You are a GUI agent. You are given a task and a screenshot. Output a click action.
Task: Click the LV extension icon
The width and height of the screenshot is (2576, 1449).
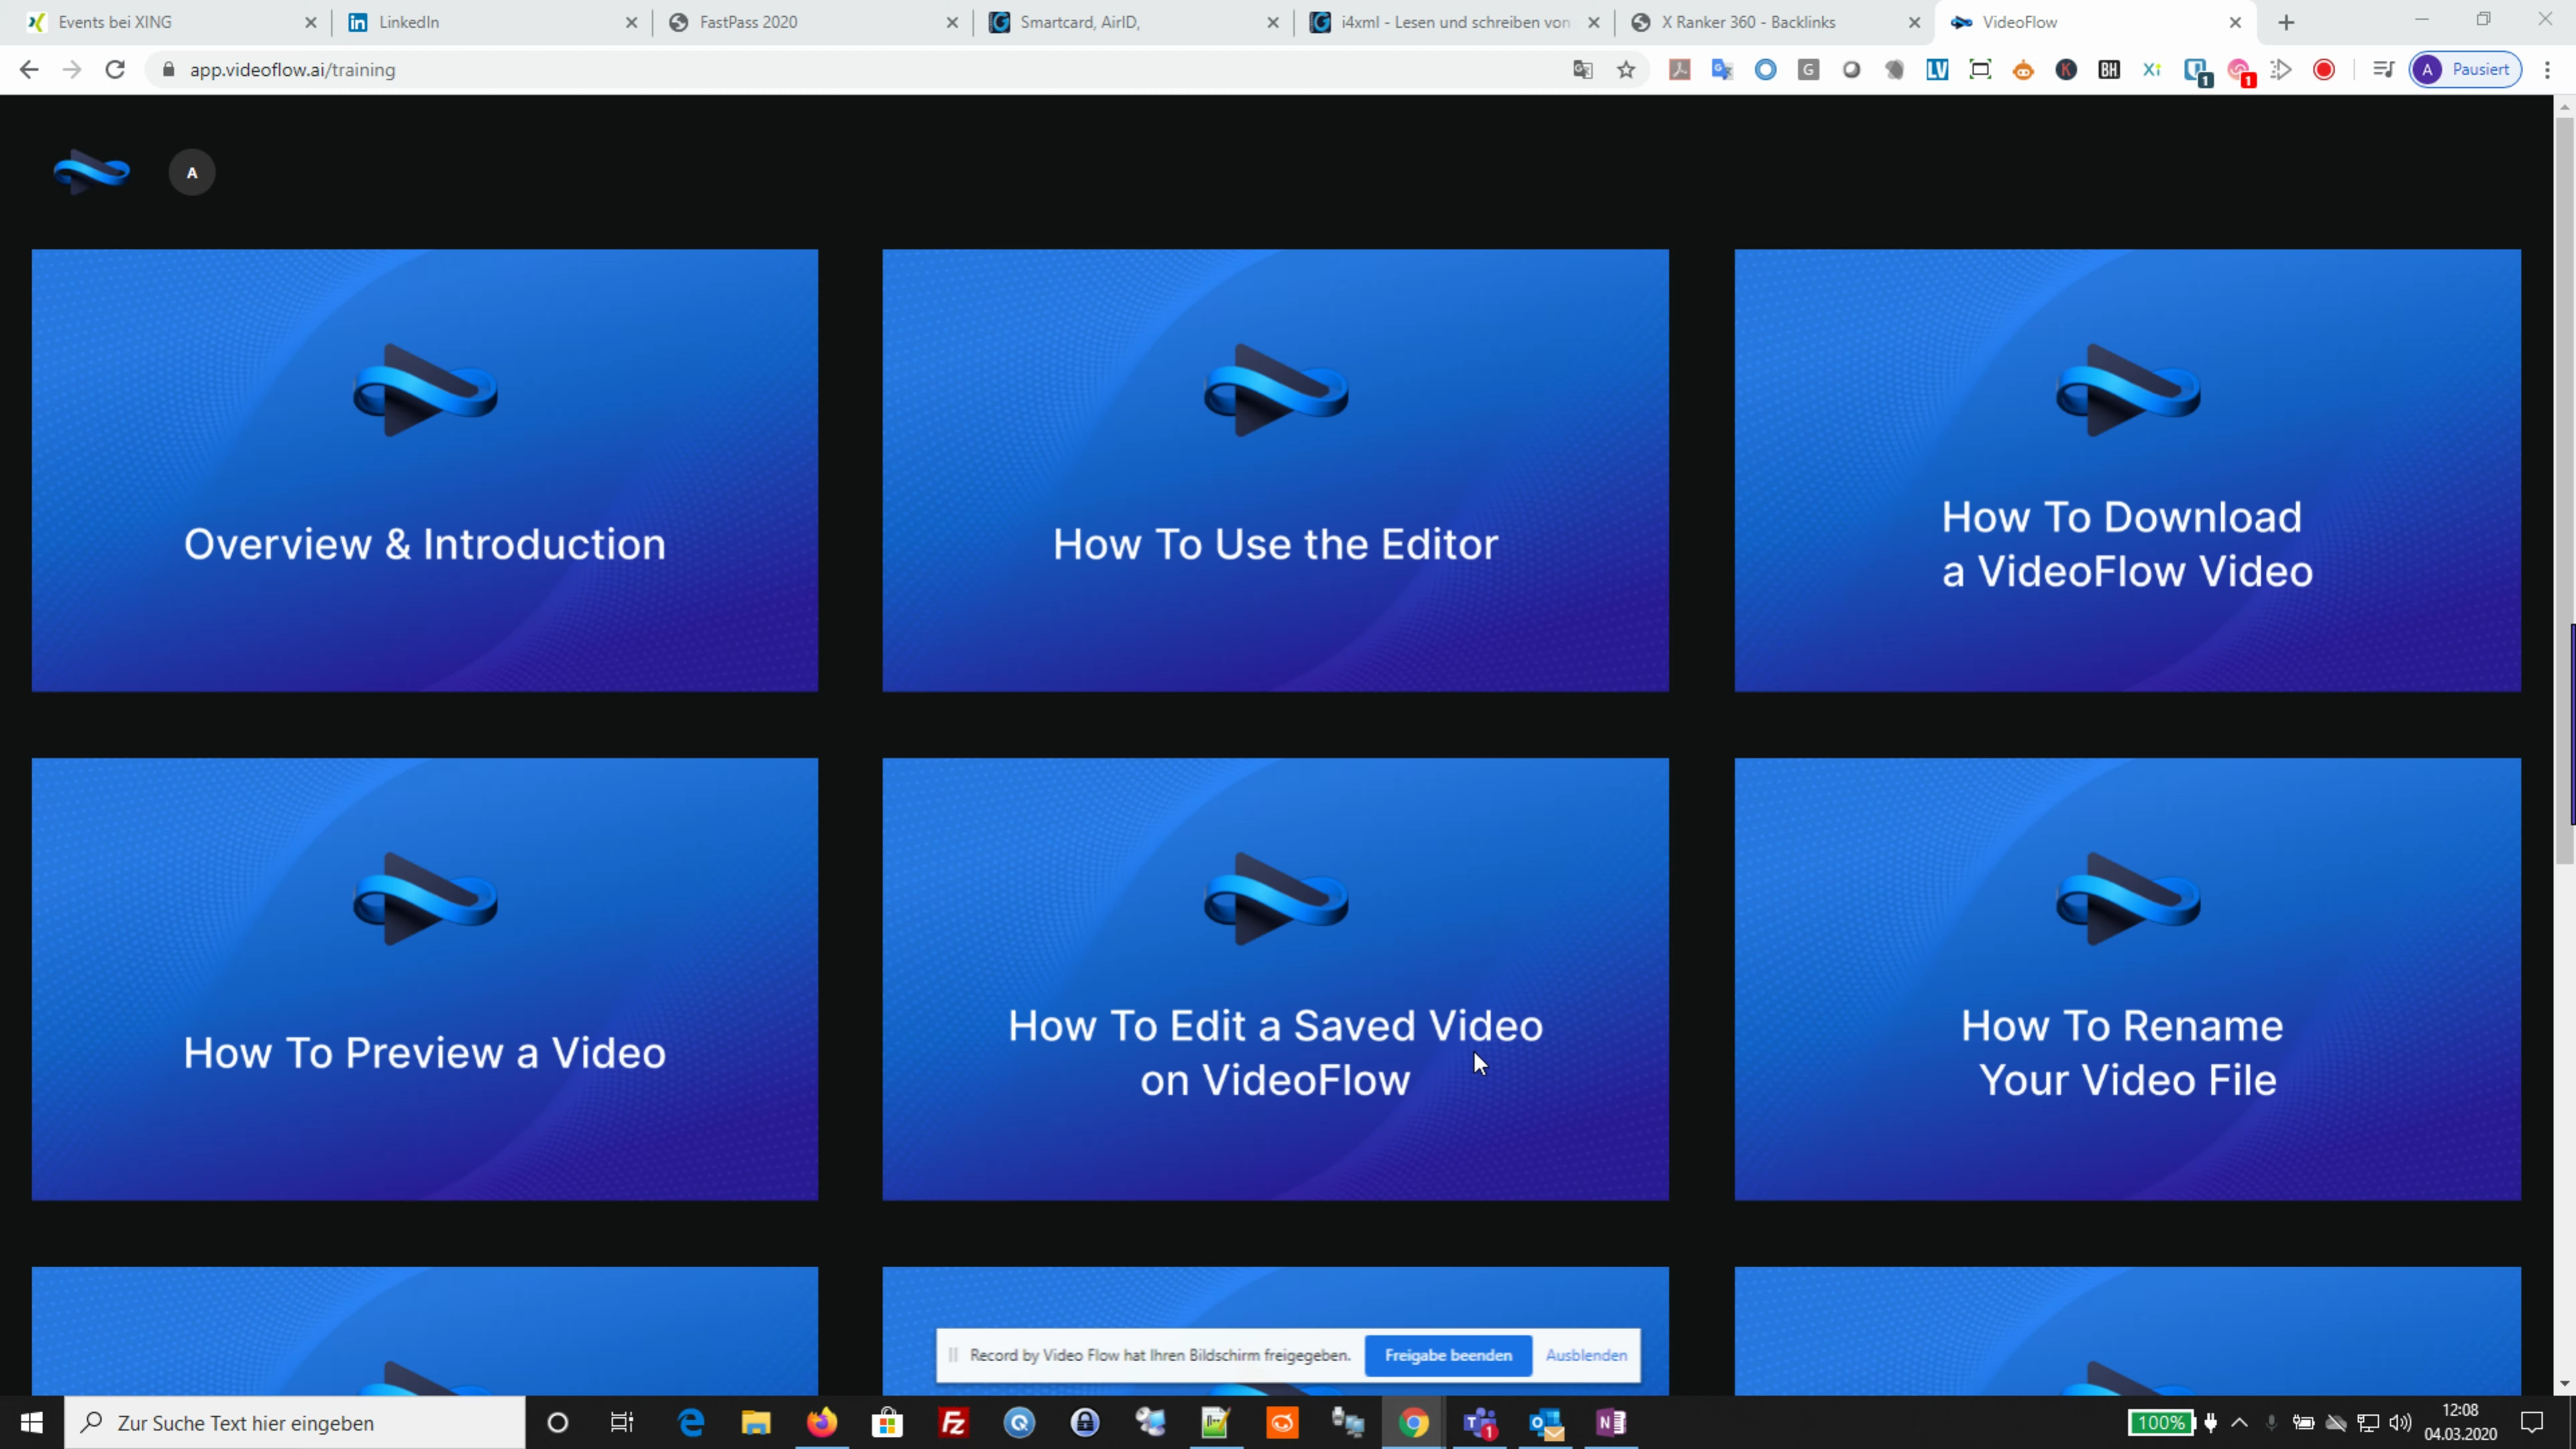[1937, 69]
